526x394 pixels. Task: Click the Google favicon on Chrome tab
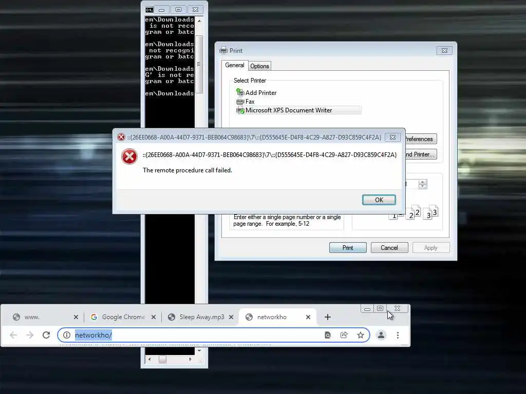click(x=94, y=317)
